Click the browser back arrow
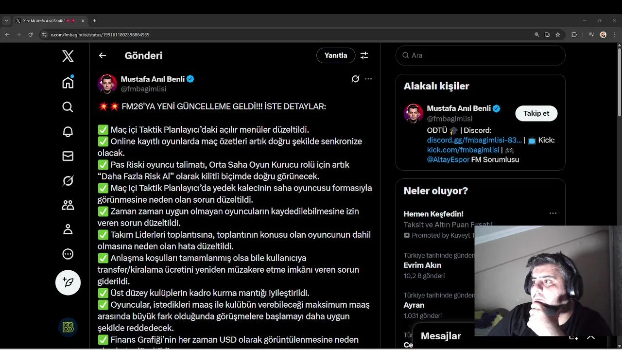This screenshot has width=622, height=350. pos(7,35)
